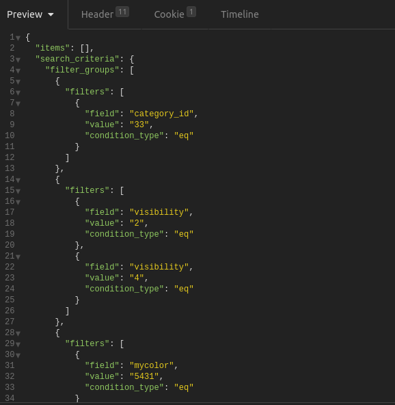
Task: Collapse the root object on line 1
Action: (x=18, y=38)
